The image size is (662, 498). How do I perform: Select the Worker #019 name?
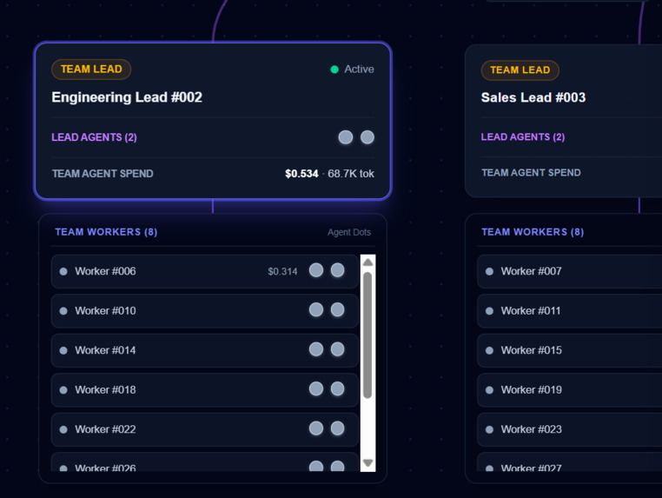[531, 390]
